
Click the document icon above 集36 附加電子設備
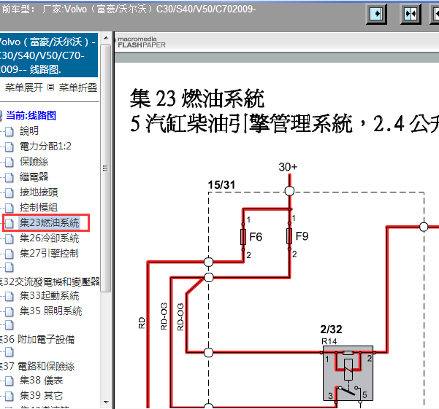[x=9, y=325]
